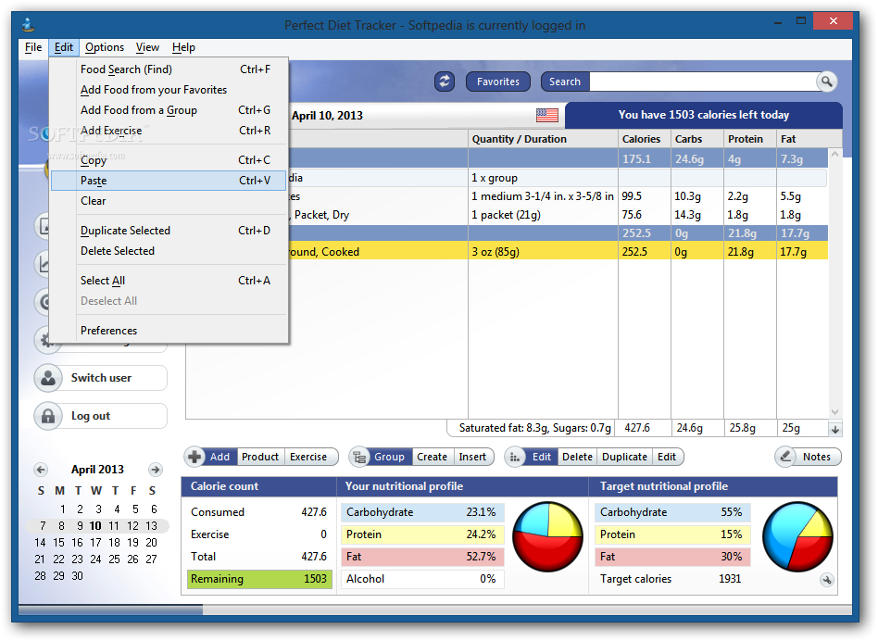Sort by the Calories column header

coord(645,139)
